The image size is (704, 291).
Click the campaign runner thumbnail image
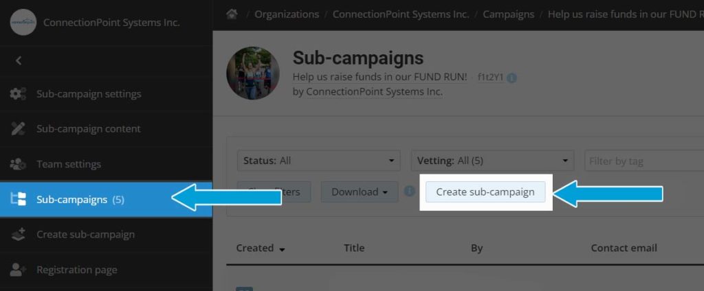[253, 73]
